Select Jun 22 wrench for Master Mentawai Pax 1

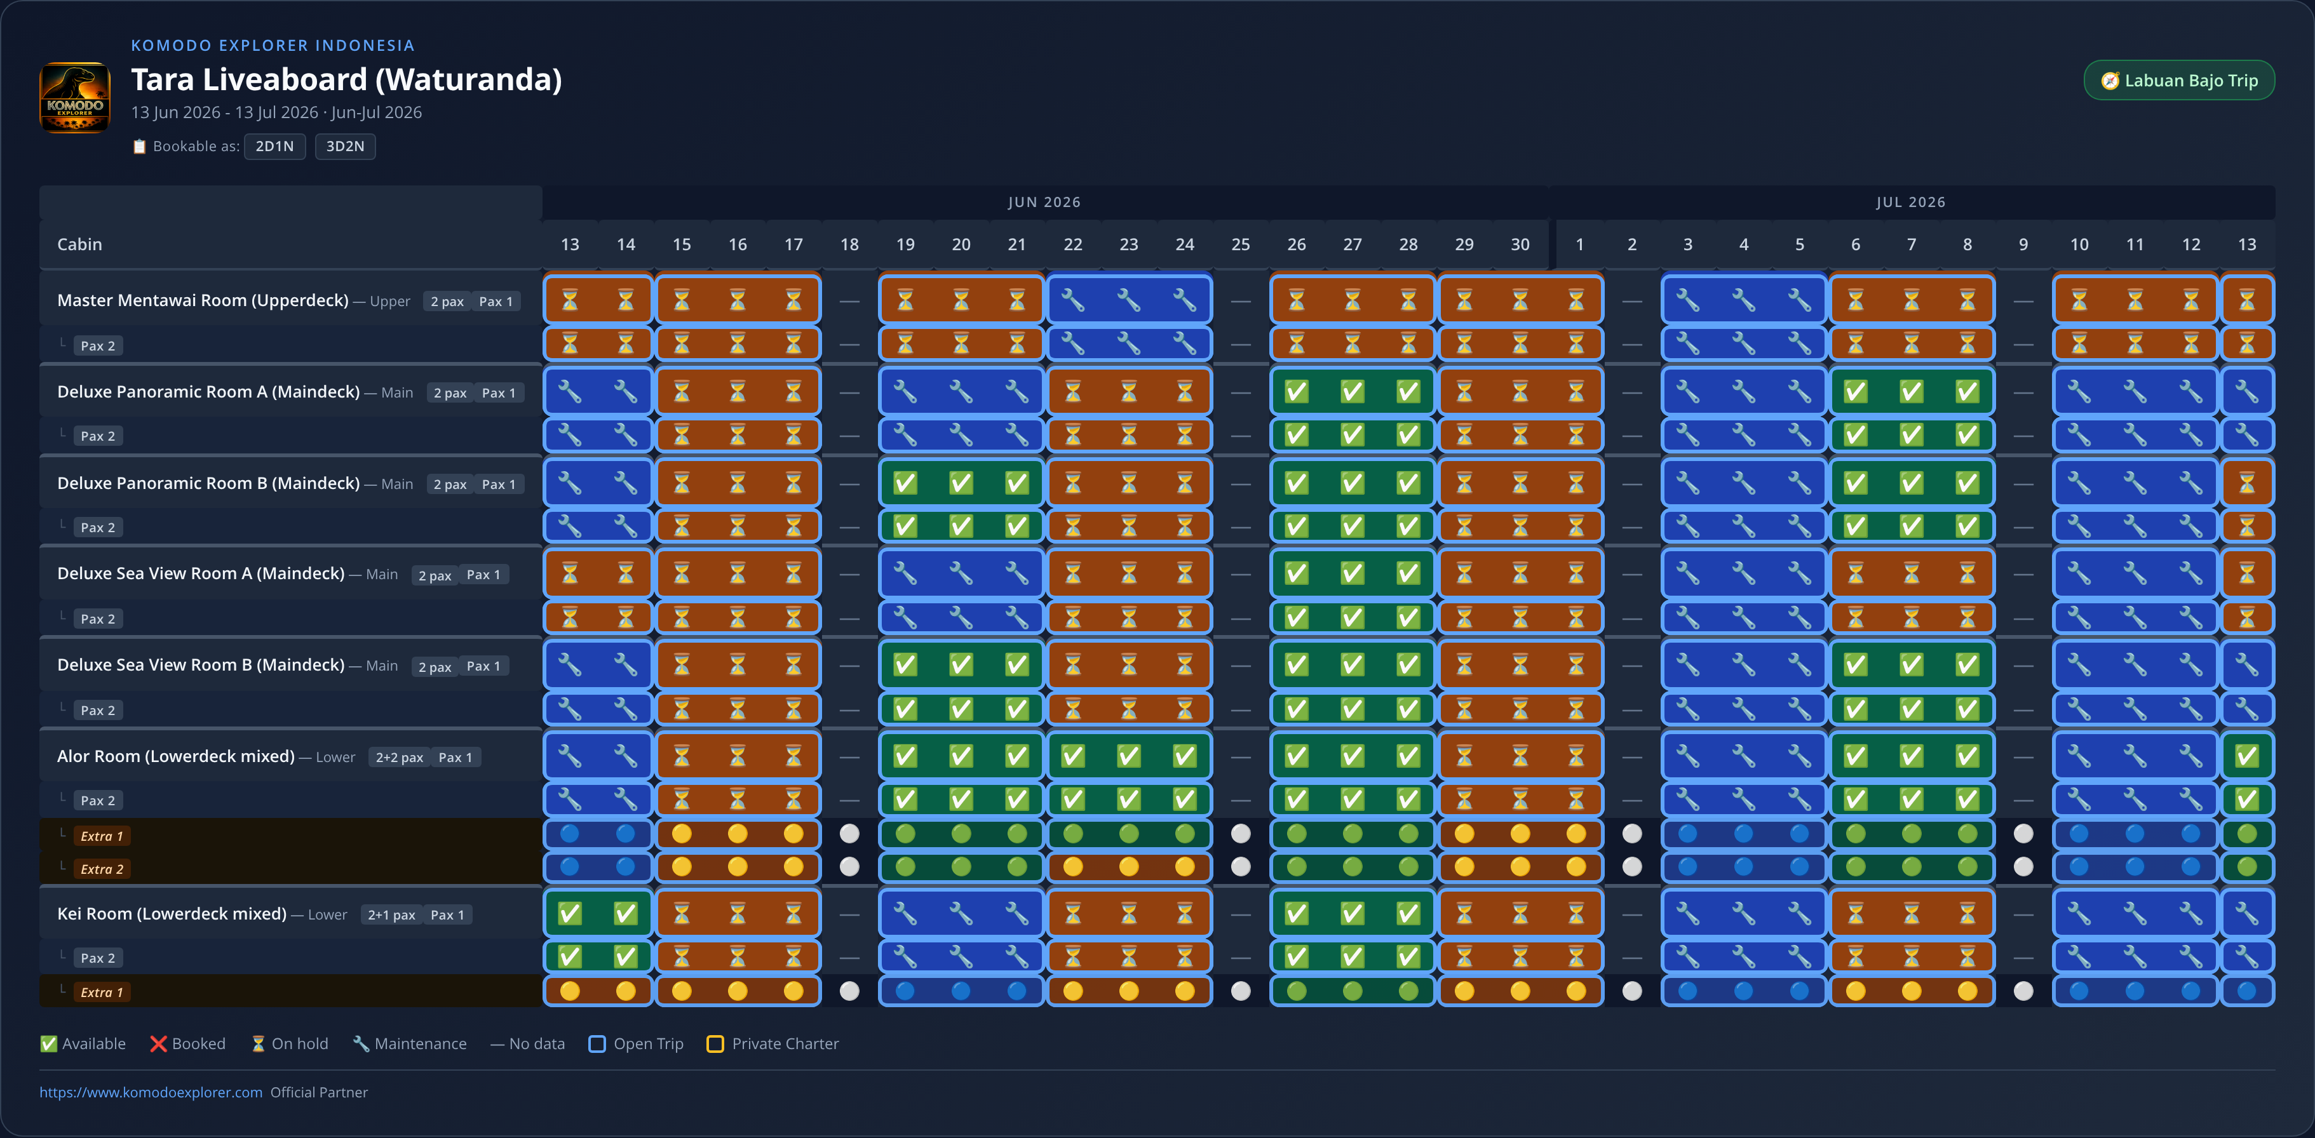[1073, 300]
